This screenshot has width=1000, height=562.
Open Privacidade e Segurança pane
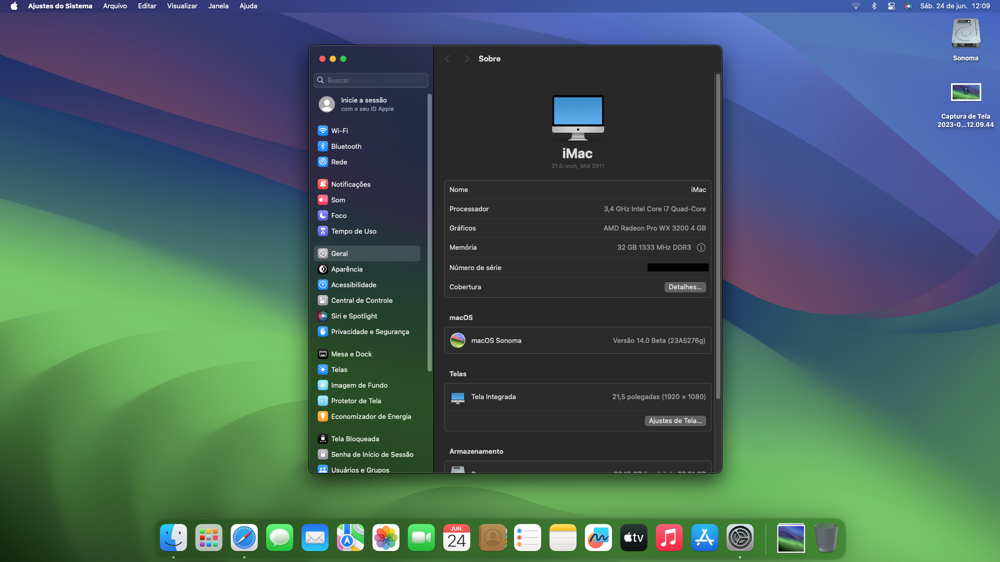pyautogui.click(x=369, y=331)
